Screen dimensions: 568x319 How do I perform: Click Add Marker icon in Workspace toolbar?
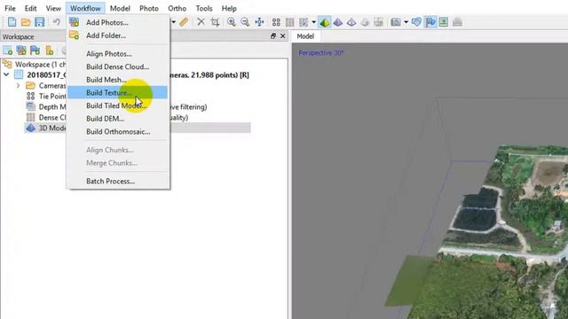point(35,51)
